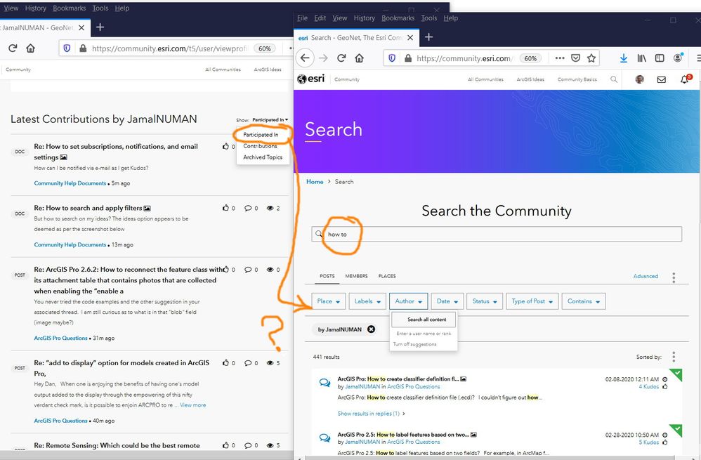
Task: Open History menu in Search window
Action: pos(365,18)
